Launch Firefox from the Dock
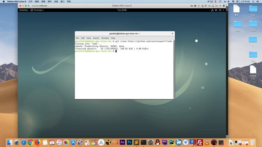The width and height of the screenshot is (262, 147). pyautogui.click(x=38, y=143)
